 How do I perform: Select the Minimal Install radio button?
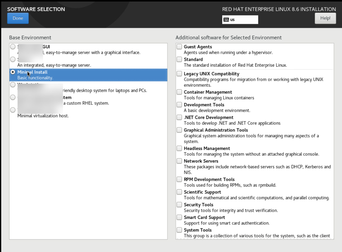(x=13, y=72)
